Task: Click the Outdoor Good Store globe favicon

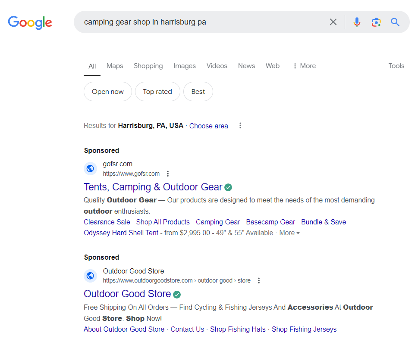Action: tap(90, 276)
